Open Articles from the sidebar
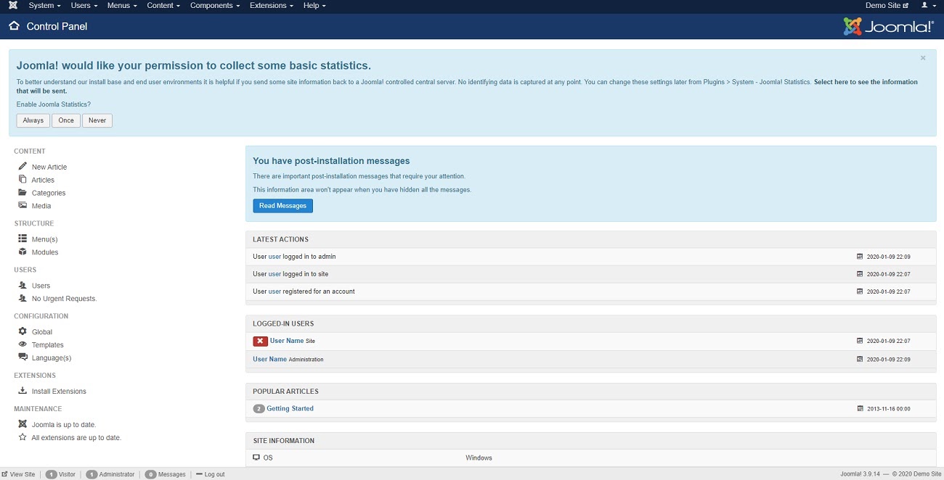Screen dimensions: 944x480 [x=44, y=179]
